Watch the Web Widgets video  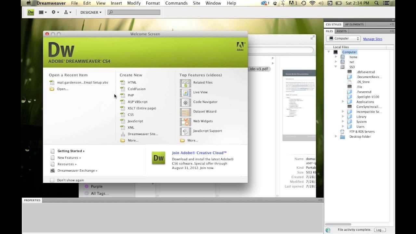coord(203,121)
